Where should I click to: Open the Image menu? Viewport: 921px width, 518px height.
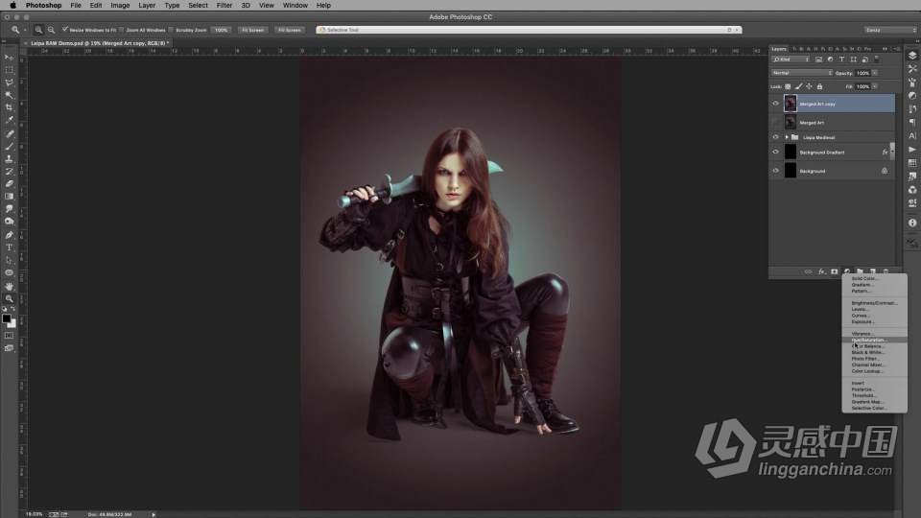(x=120, y=6)
